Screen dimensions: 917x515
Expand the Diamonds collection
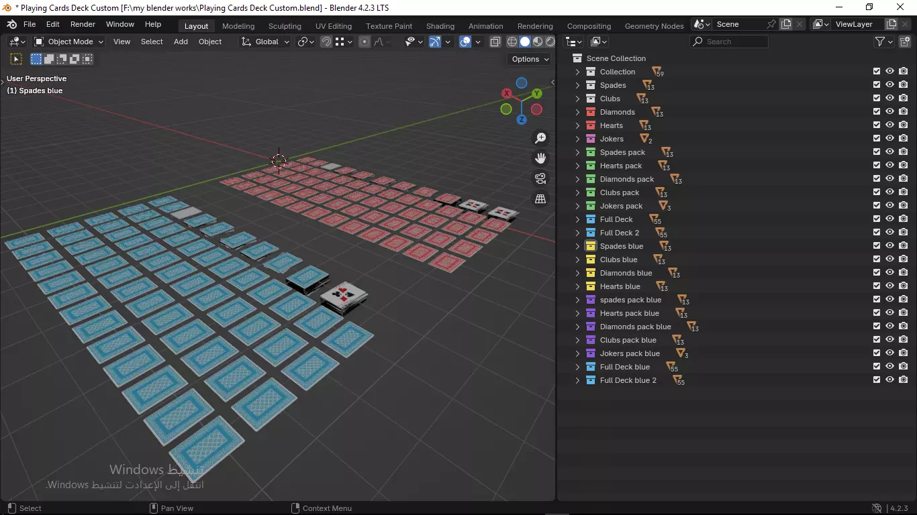577,112
